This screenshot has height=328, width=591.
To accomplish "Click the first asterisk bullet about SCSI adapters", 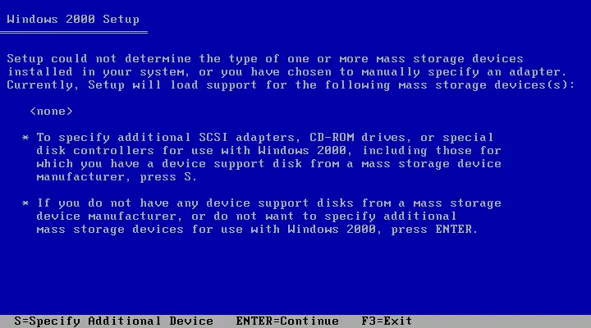I will [25, 138].
